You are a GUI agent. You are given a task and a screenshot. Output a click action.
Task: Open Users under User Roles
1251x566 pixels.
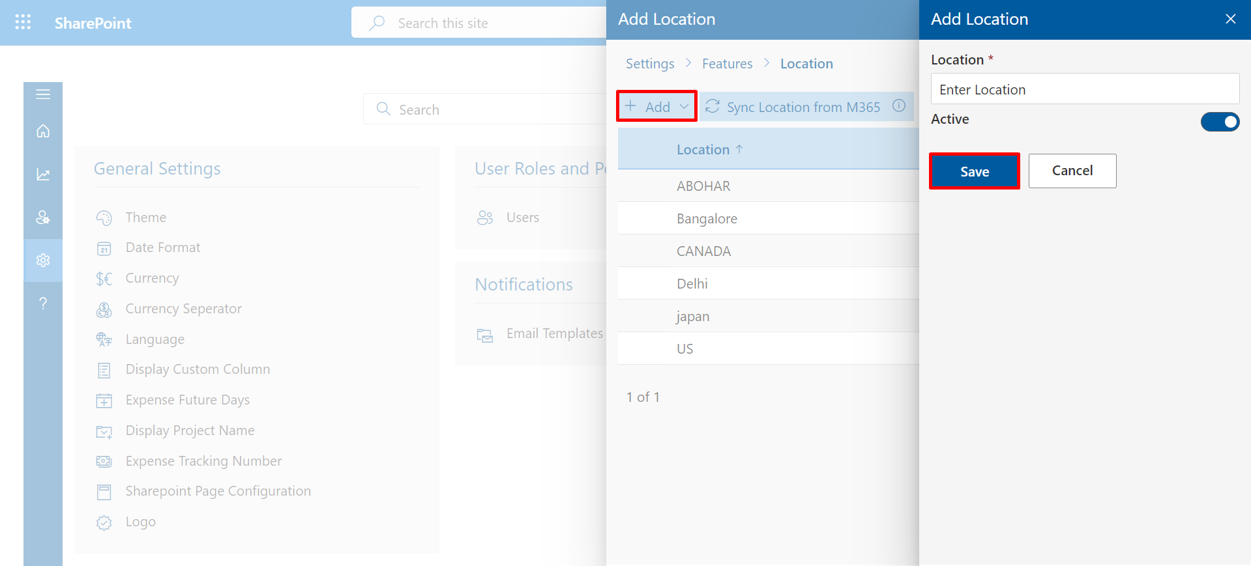[x=523, y=218]
